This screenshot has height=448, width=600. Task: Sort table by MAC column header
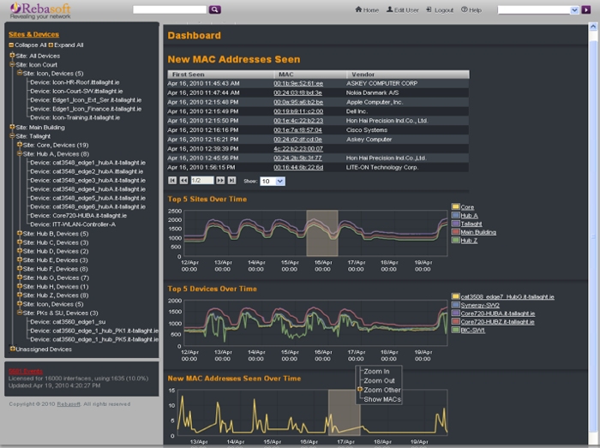coord(310,75)
